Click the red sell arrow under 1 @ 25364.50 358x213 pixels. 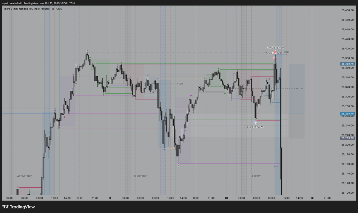point(275,52)
